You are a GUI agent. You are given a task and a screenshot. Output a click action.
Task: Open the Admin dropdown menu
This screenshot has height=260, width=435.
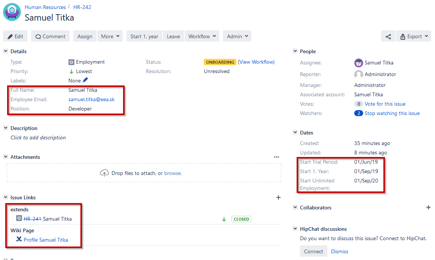pos(237,36)
